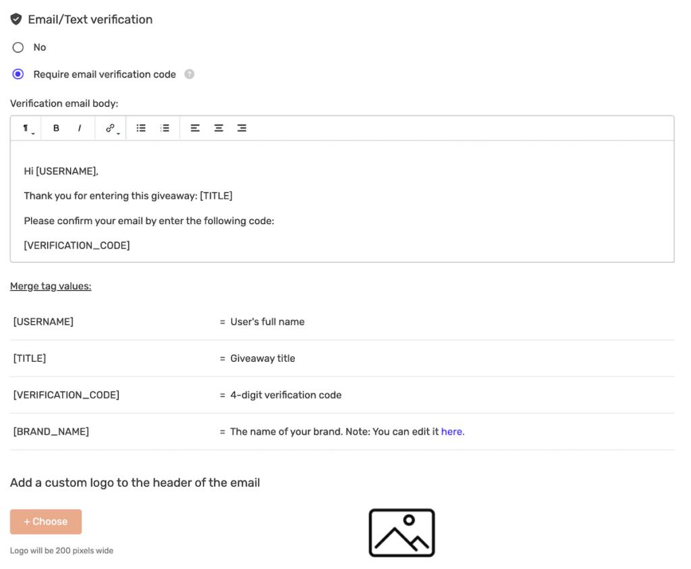The height and width of the screenshot is (569, 691).
Task: Click the help question mark icon
Action: 190,74
